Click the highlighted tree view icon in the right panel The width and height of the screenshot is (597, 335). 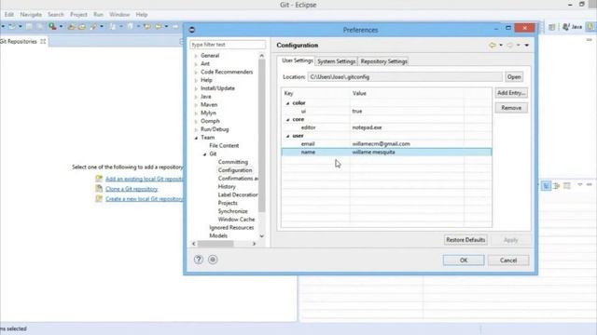546,185
